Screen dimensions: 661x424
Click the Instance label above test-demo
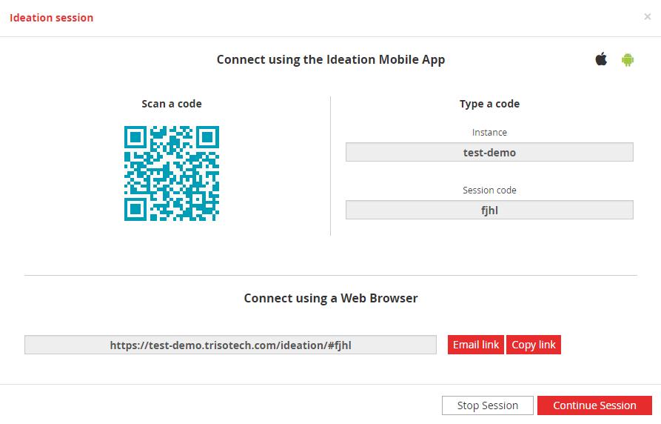[x=489, y=133]
